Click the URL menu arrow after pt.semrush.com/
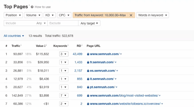Viewport: 194px width, 107px height. pos(117,87)
